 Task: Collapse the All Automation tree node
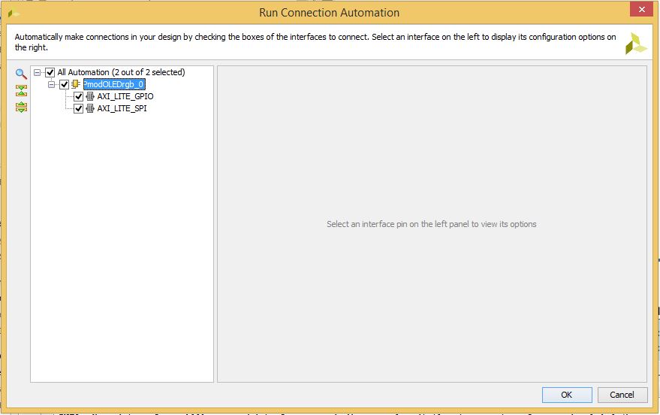coord(37,72)
